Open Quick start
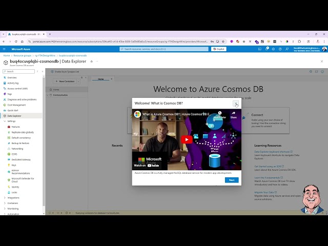 [13, 110]
